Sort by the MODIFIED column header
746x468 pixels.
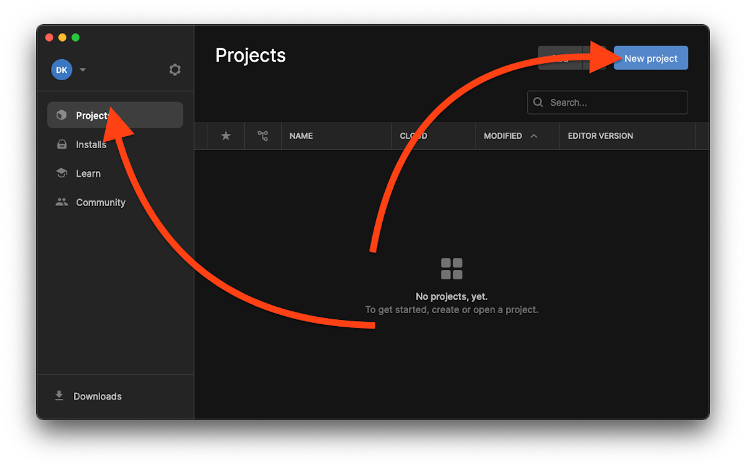click(502, 136)
